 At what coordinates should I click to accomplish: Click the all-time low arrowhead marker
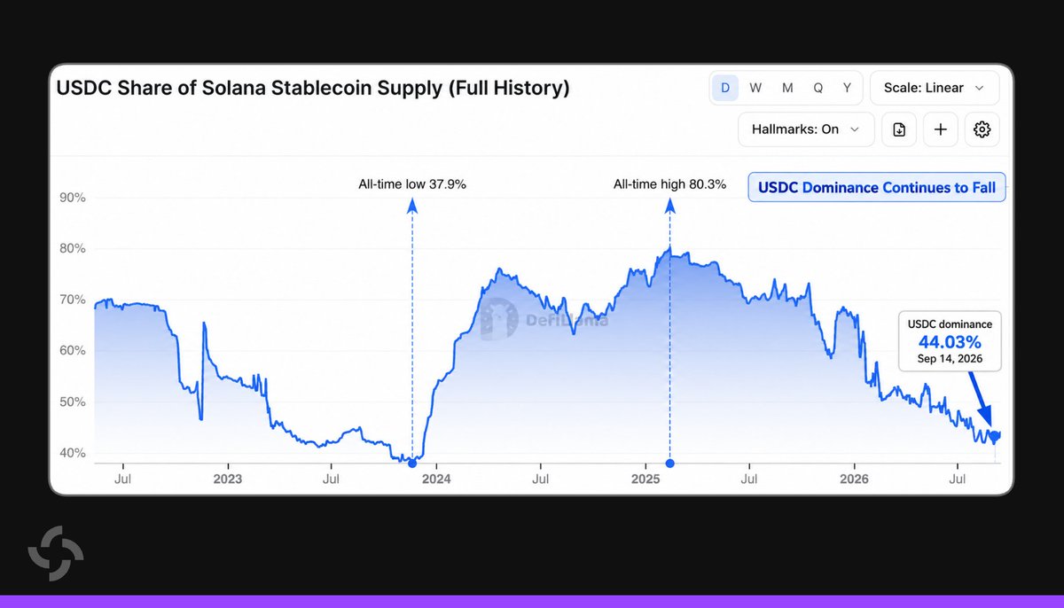coord(411,206)
